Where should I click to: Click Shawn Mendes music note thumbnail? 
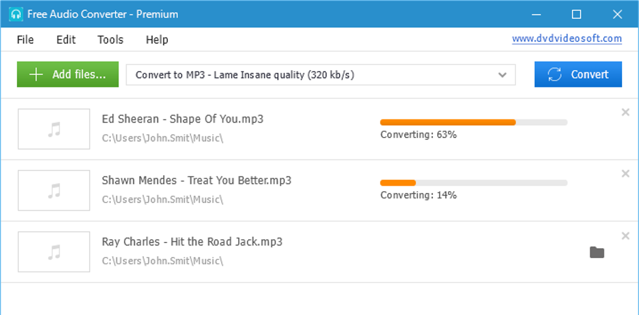pos(54,191)
